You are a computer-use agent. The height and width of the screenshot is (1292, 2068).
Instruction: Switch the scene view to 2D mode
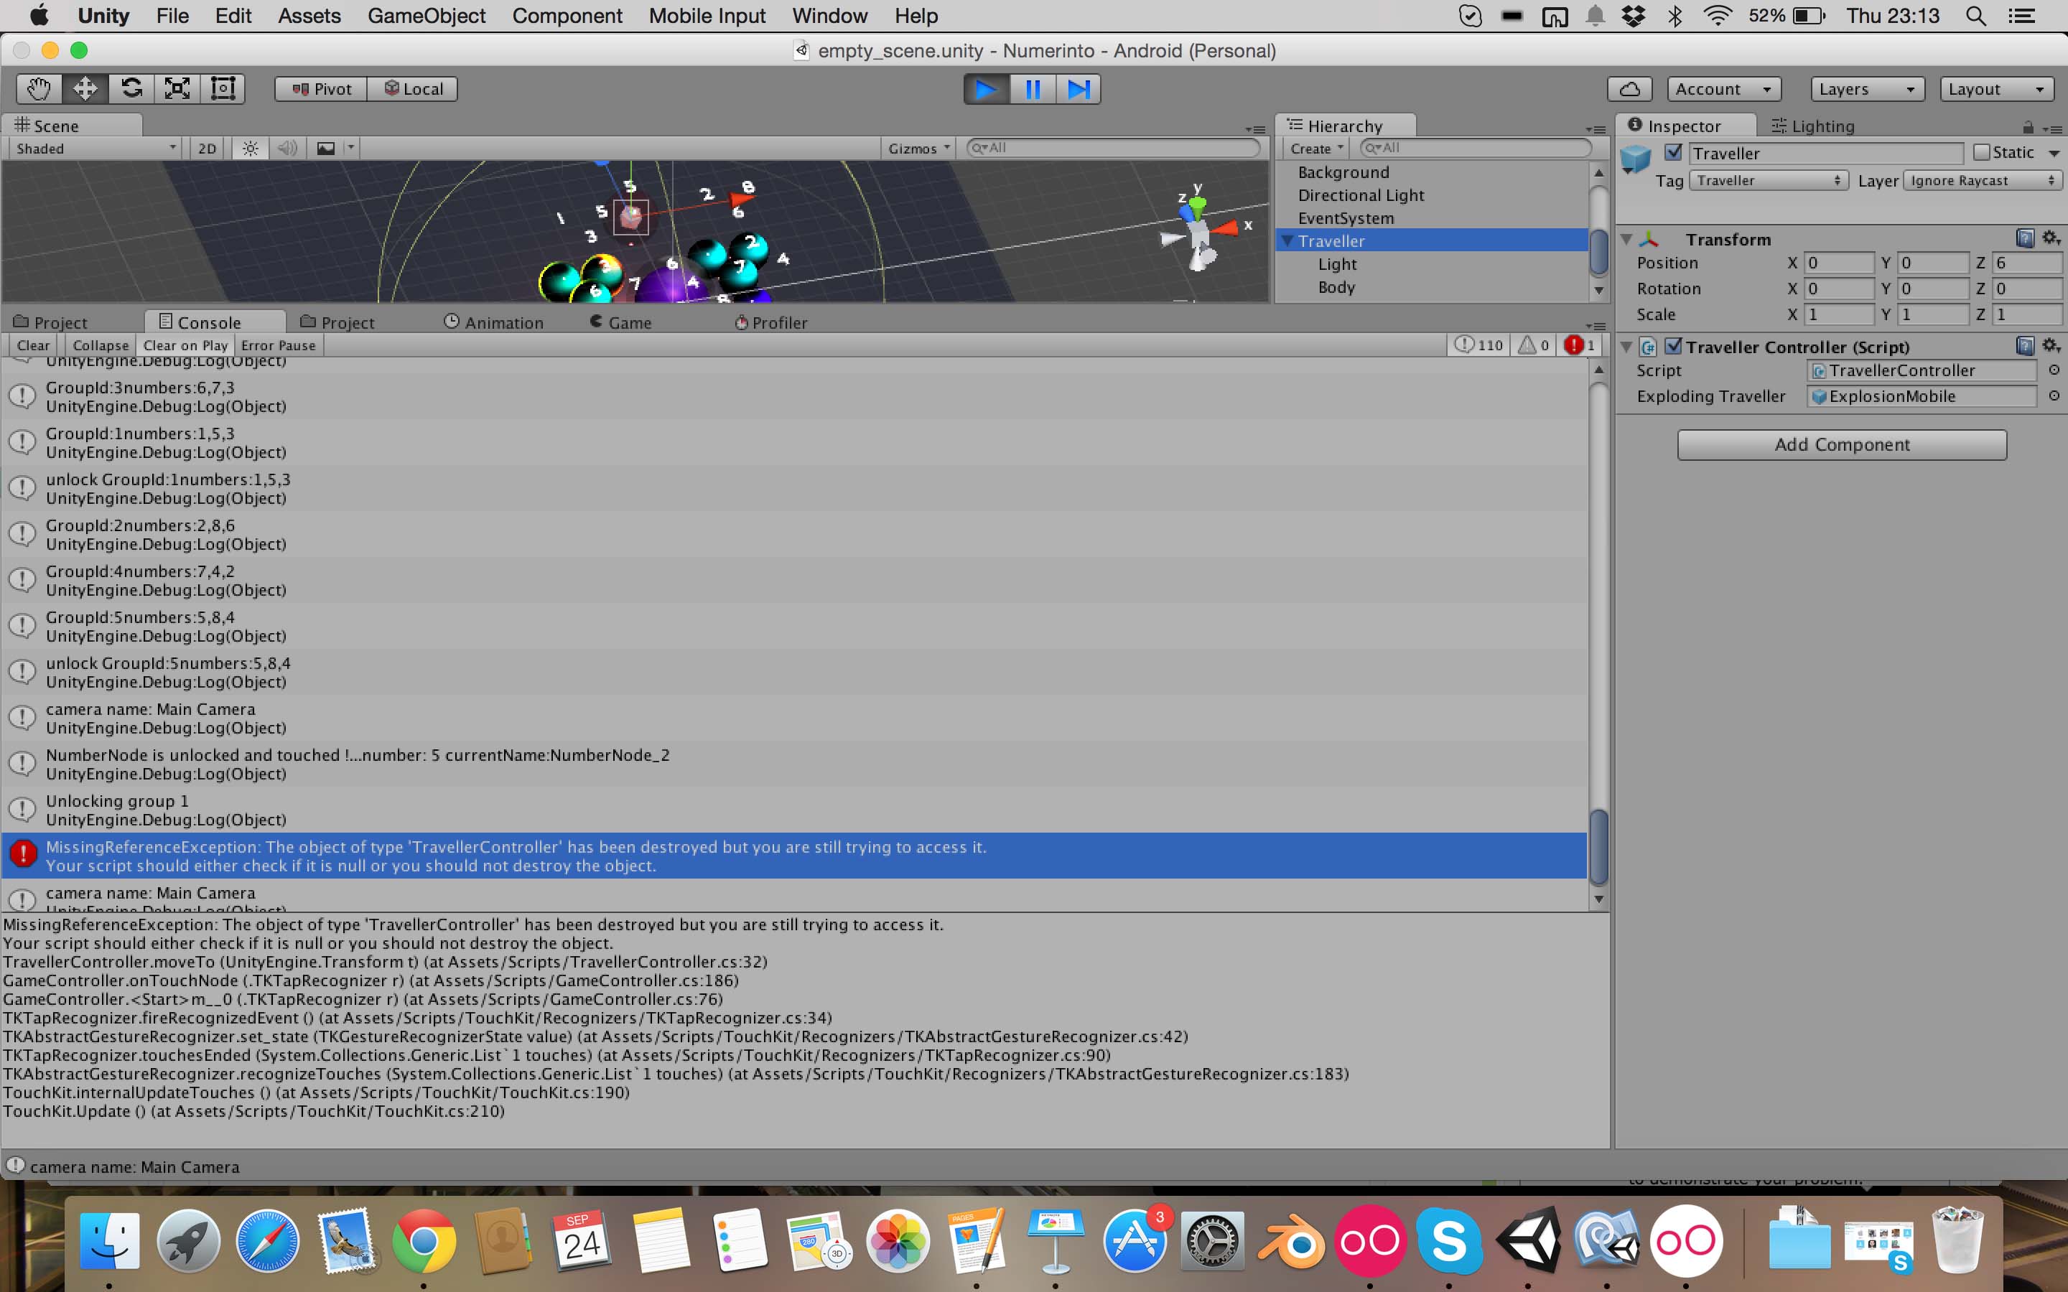pos(206,147)
